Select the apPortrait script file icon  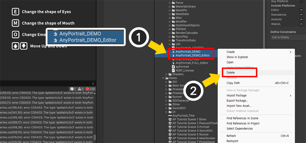(173, 67)
